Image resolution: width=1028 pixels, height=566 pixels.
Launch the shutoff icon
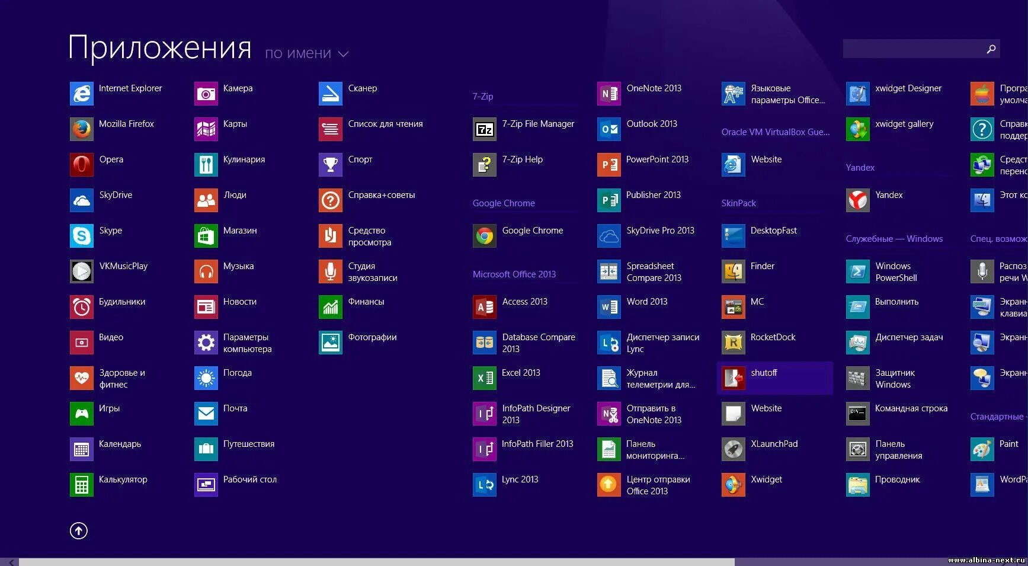(733, 378)
